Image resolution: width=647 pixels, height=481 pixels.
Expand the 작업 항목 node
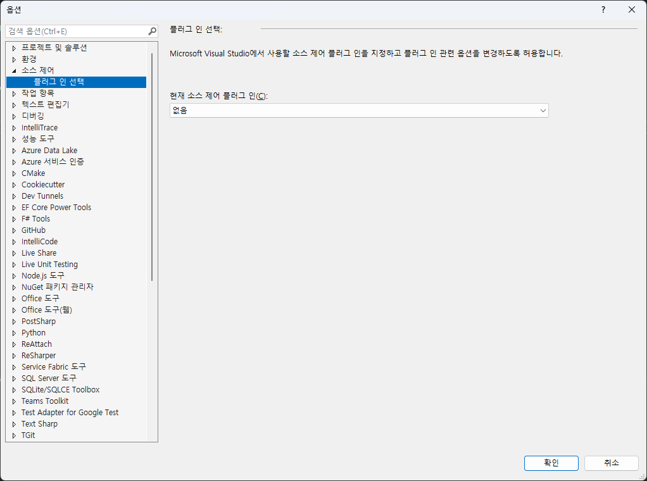coord(14,94)
